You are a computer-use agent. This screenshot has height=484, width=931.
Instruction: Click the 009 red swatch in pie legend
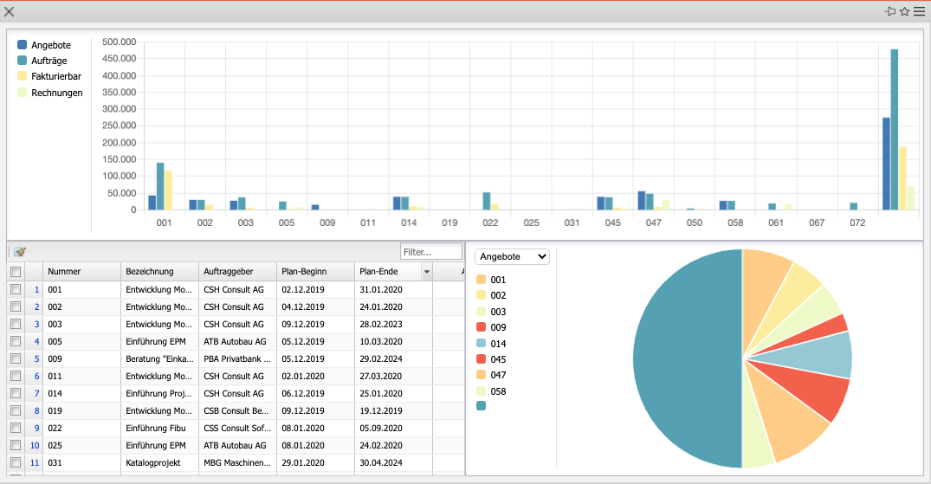(482, 327)
